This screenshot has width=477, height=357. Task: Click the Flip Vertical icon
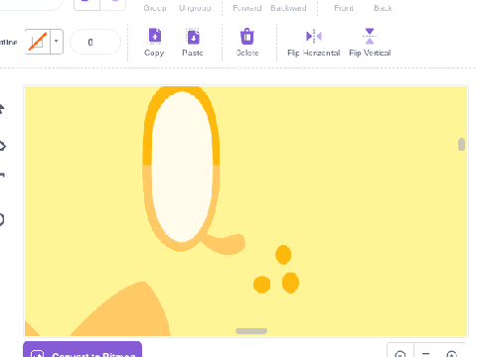(370, 36)
